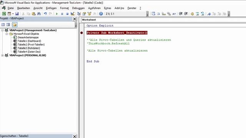This screenshot has width=246, height=138.
Task: Open the Project Explorer toolbar icon
Action: (79, 14)
